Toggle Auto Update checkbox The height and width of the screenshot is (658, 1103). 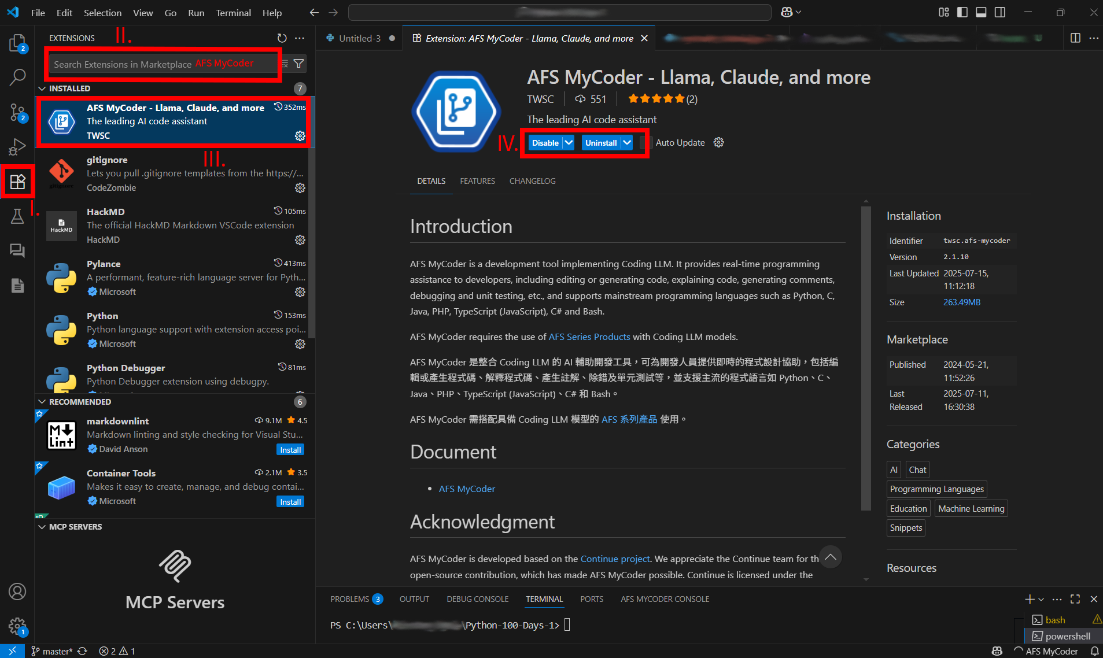(x=646, y=143)
